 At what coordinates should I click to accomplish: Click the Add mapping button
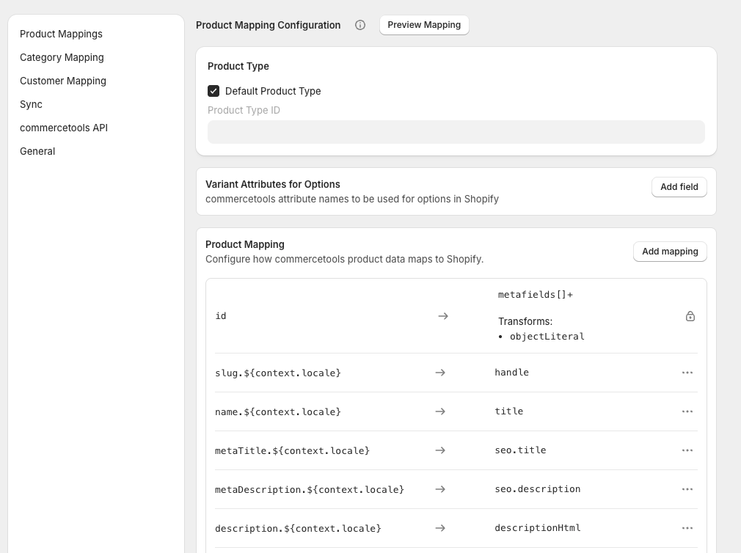point(670,252)
